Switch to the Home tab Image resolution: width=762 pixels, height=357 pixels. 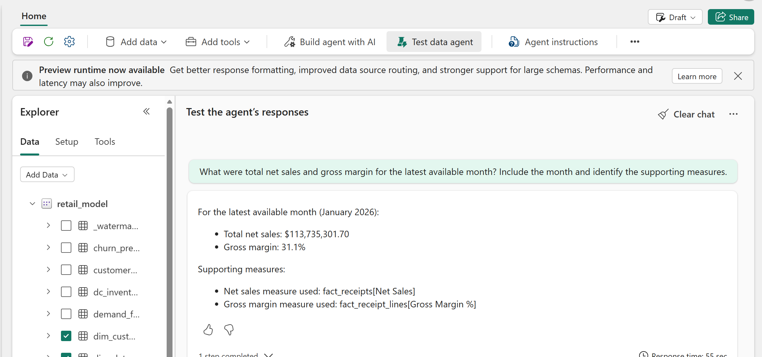click(34, 16)
